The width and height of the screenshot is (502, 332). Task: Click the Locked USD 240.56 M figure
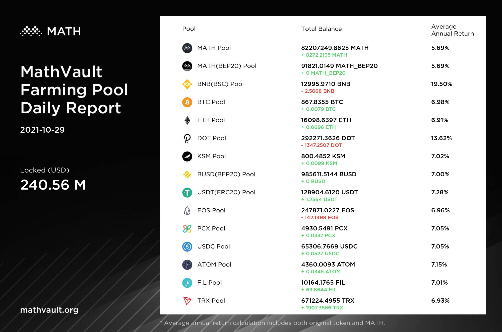(x=53, y=185)
